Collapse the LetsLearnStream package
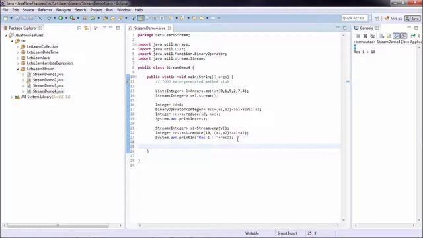The image size is (423, 238). (18, 69)
